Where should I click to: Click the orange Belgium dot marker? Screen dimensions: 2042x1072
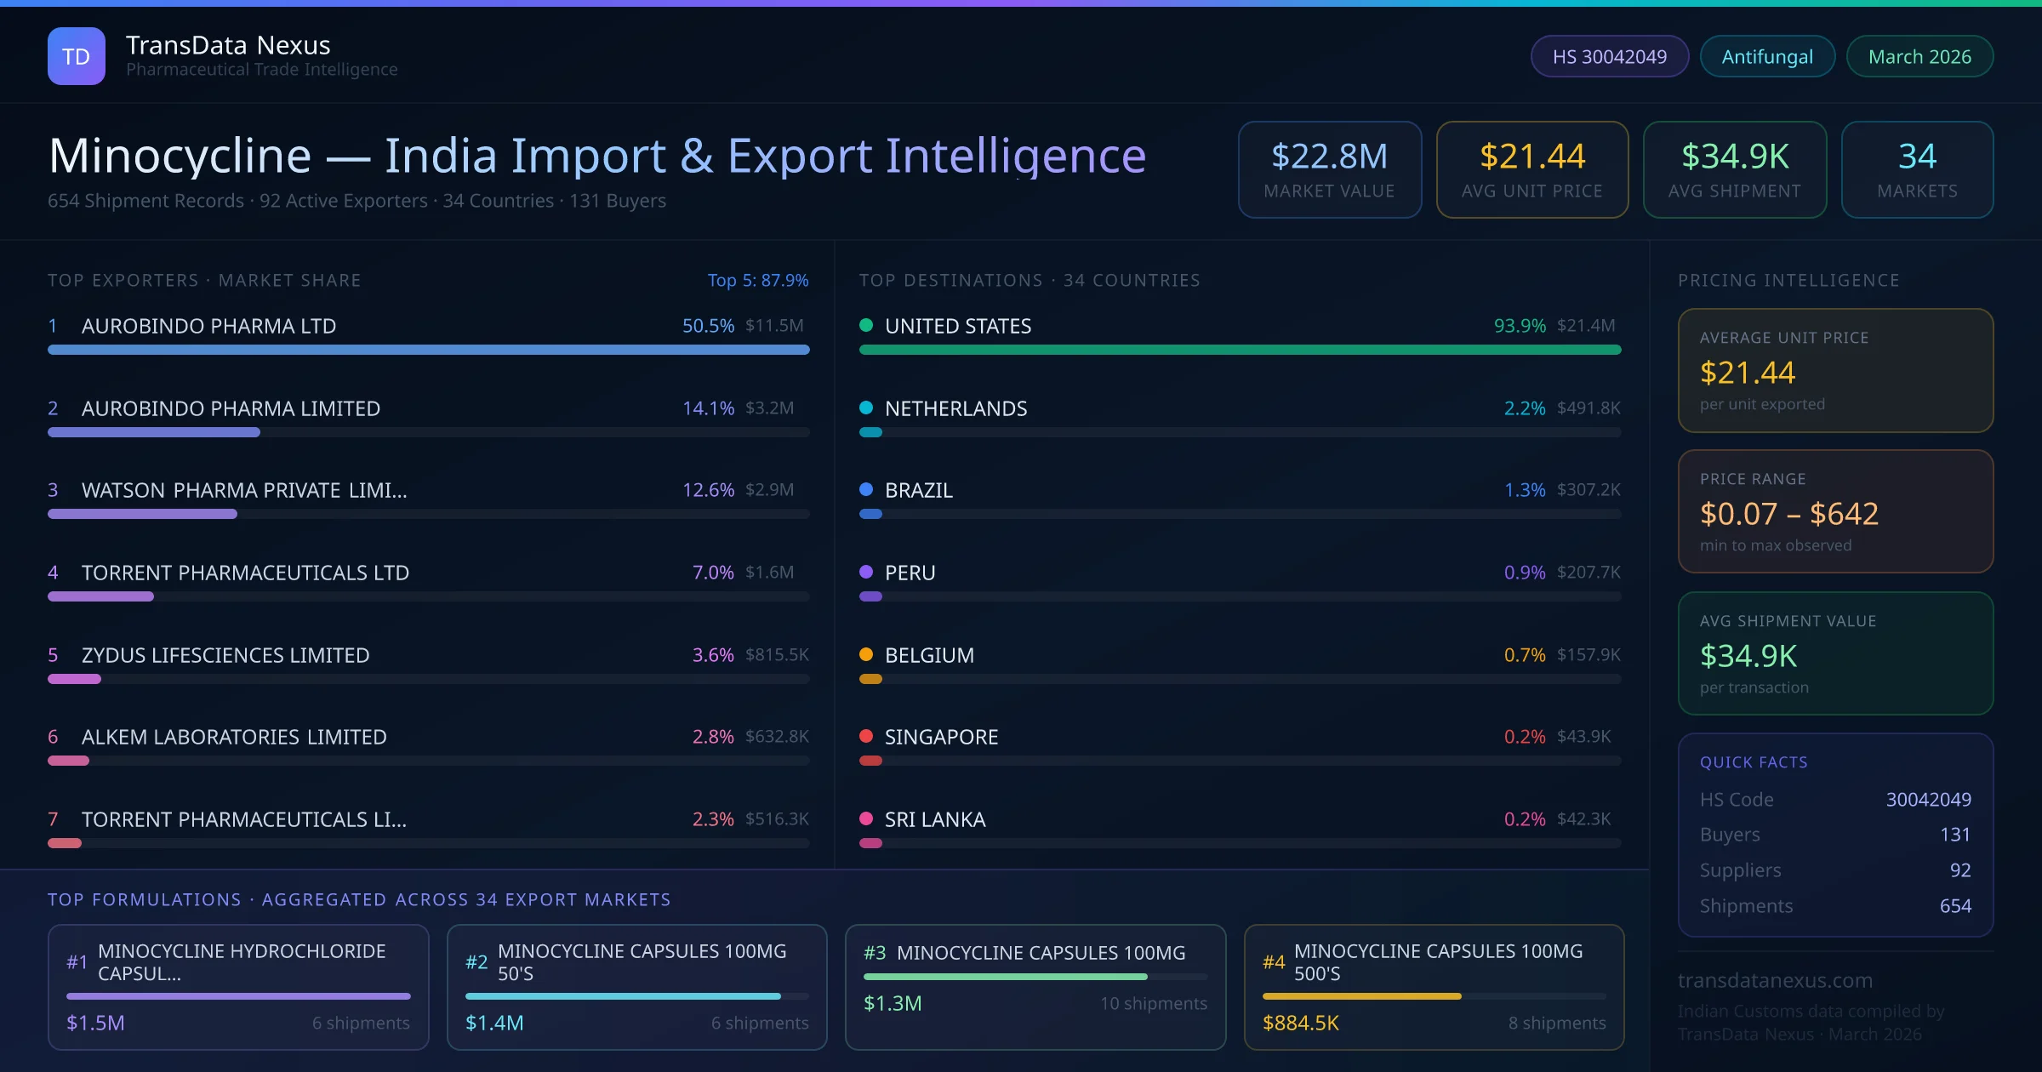866,654
